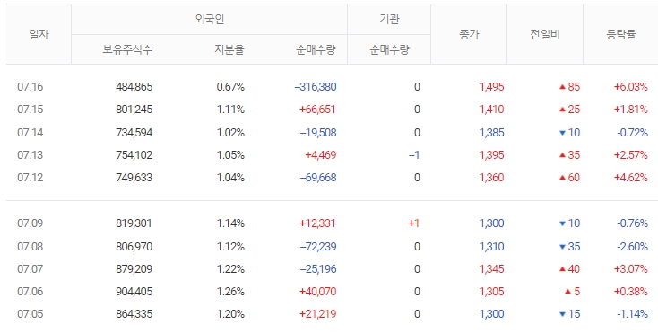Click net purchase value +12,331
This screenshot has width=658, height=333.
click(x=317, y=223)
